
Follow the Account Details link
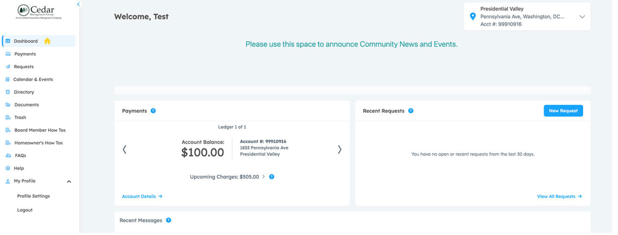[x=142, y=197]
